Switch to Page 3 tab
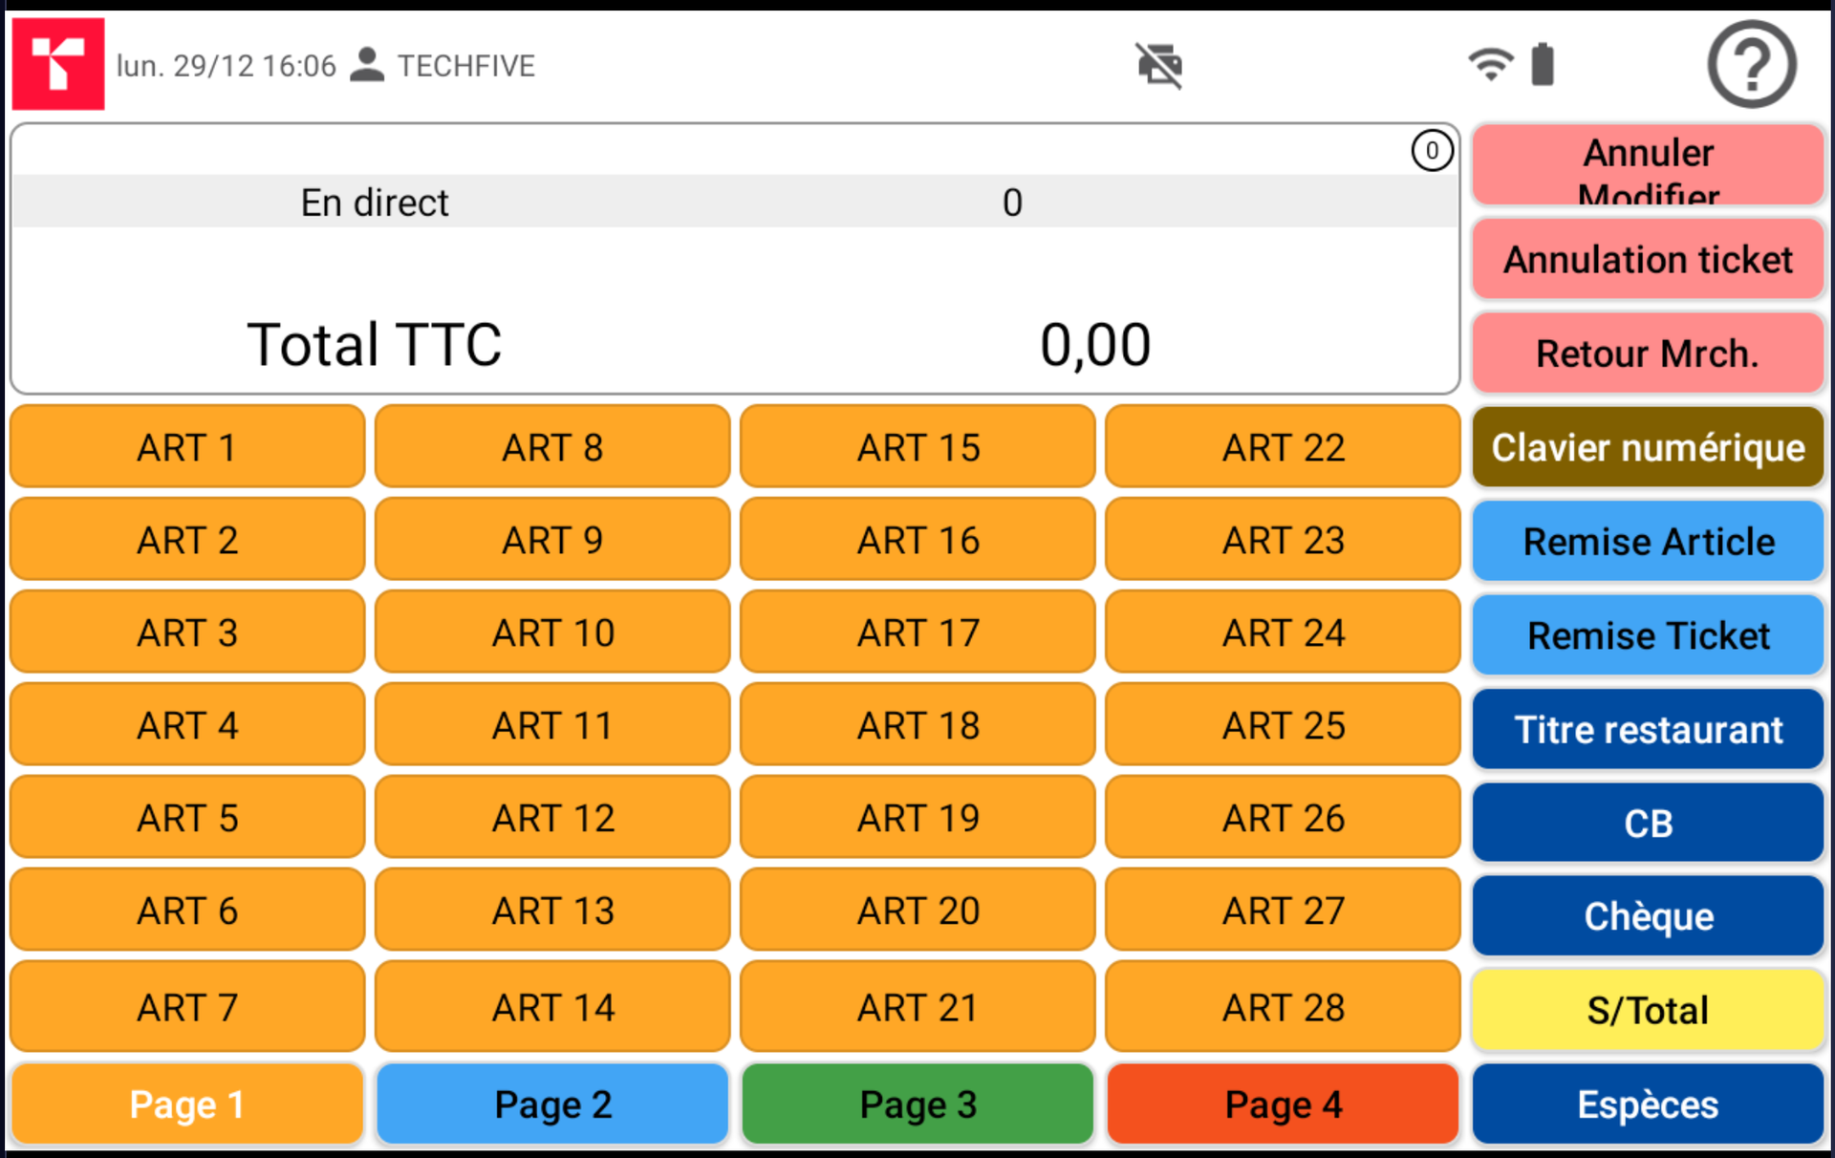The height and width of the screenshot is (1158, 1835). (x=917, y=1104)
